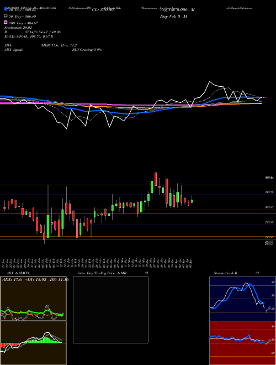The width and height of the screenshot is (276, 365).
Task: Click the '200 Day = 304.67' text
Action: pos(24,23)
